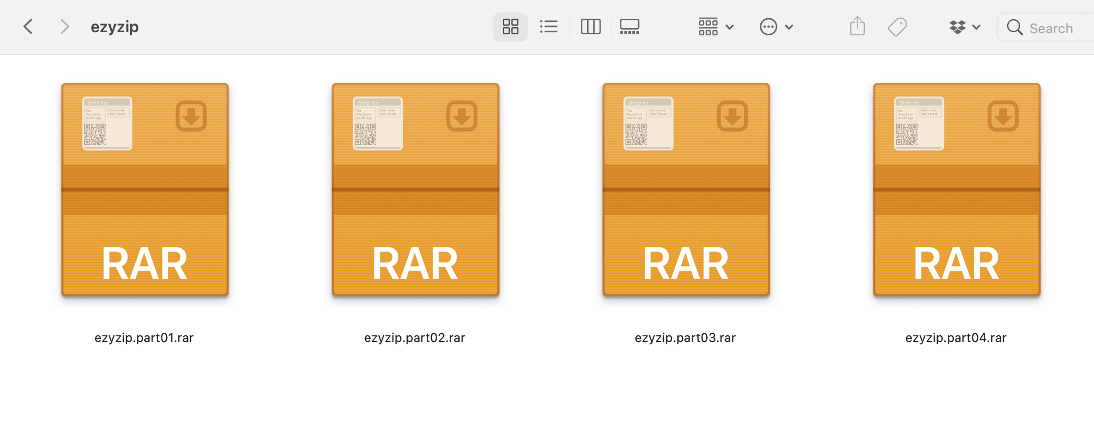This screenshot has width=1094, height=446.
Task: Click the Share icon
Action: click(x=857, y=27)
